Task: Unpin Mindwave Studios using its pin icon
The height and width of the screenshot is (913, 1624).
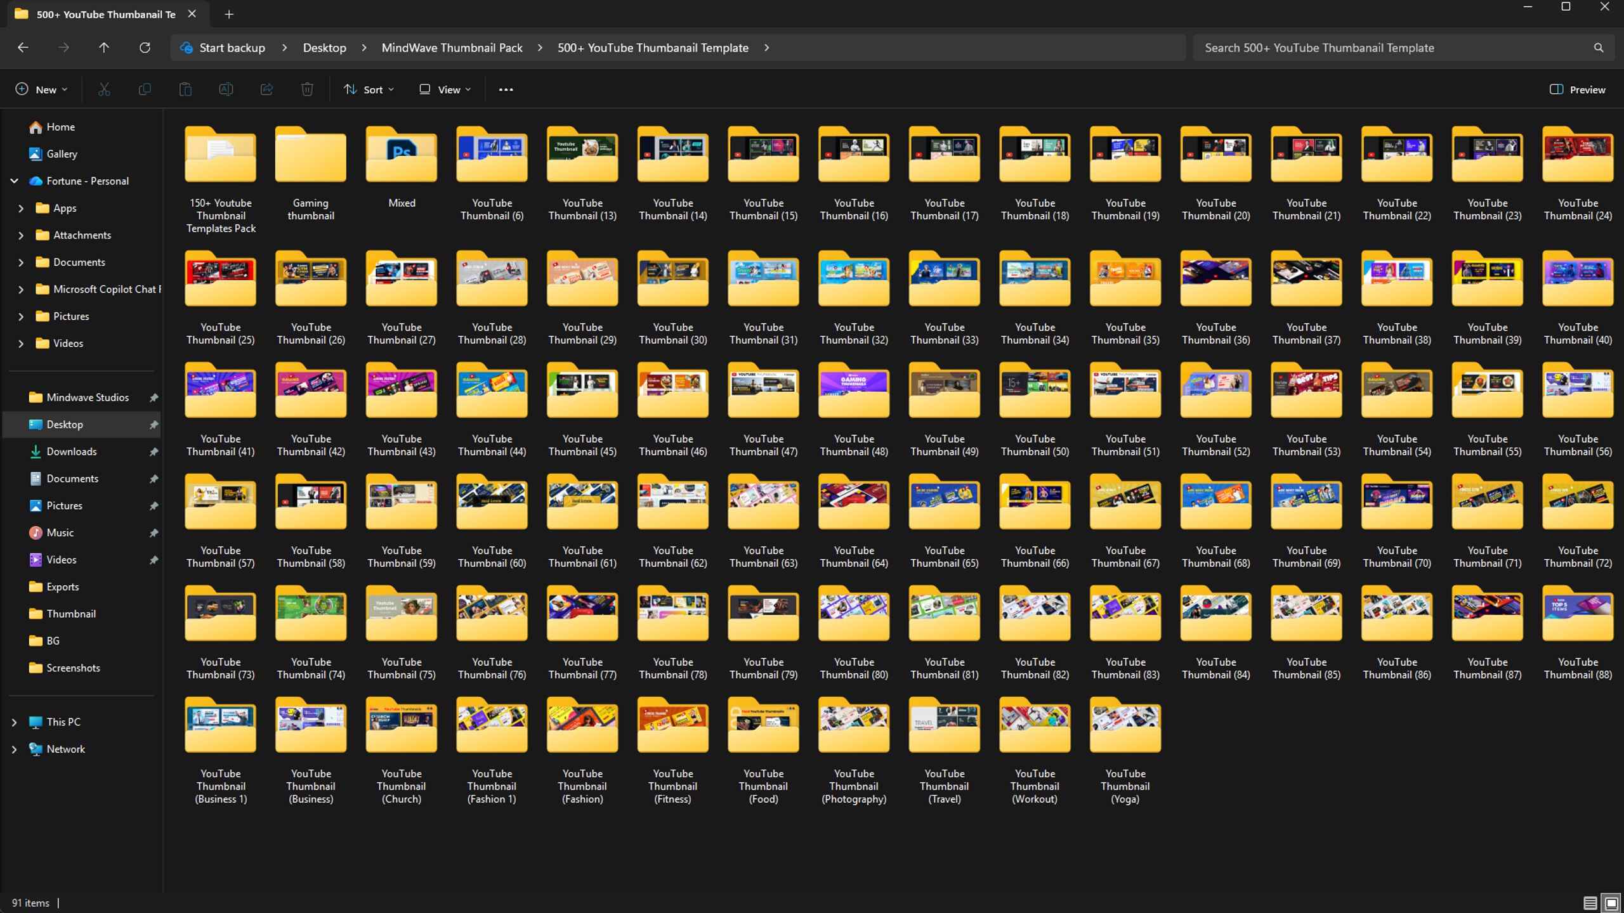Action: pos(154,398)
